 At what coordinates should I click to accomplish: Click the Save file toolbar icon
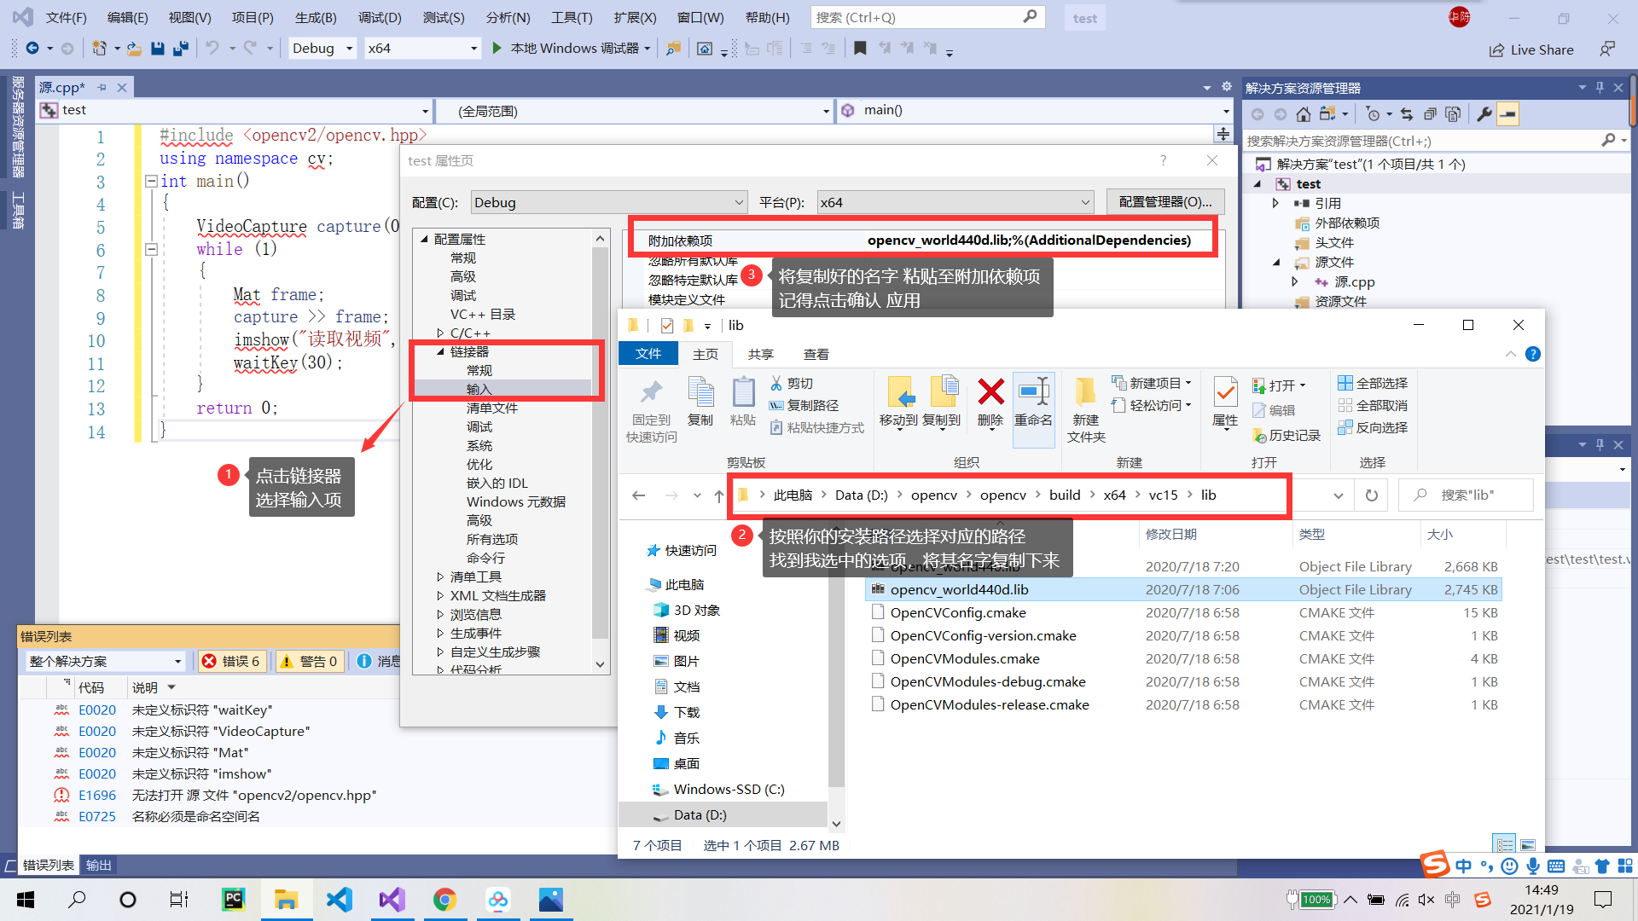(x=157, y=49)
